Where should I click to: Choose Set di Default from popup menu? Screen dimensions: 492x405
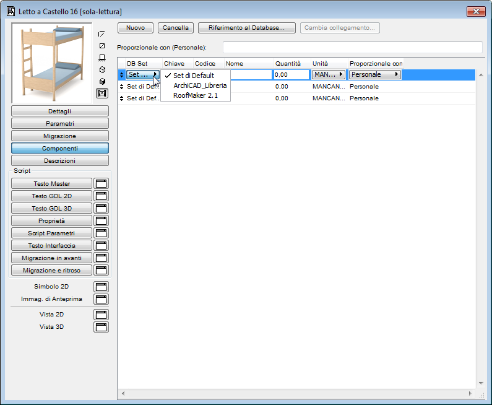coord(195,76)
